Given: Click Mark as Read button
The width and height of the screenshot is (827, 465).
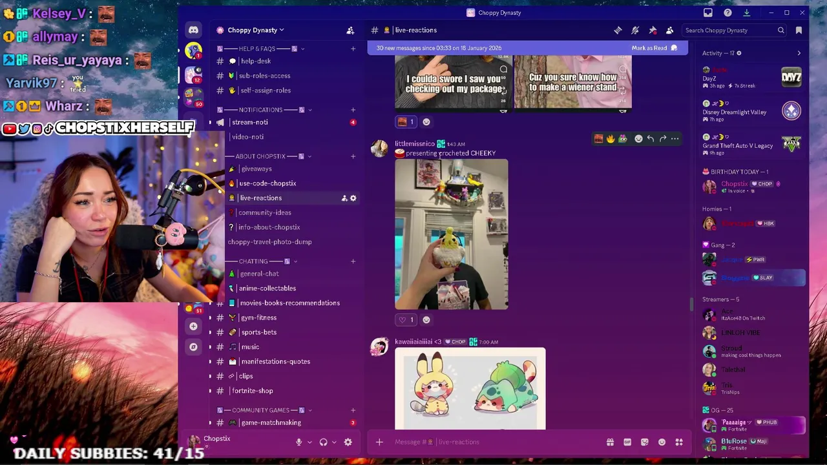Looking at the screenshot, I should point(654,48).
